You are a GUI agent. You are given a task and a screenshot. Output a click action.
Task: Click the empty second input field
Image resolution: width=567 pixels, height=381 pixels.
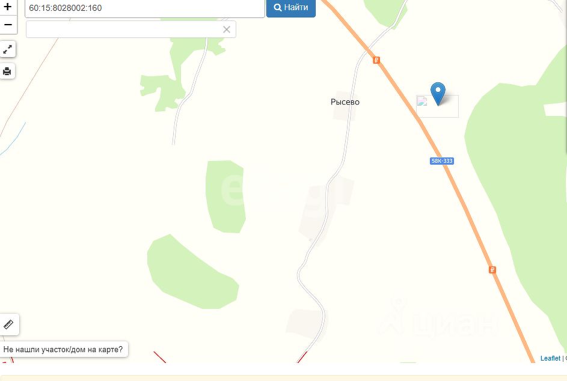coord(131,29)
